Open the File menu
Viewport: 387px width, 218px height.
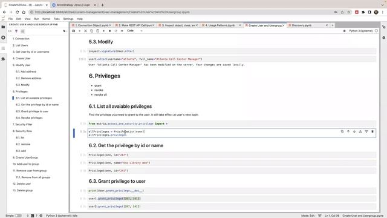click(x=11, y=19)
